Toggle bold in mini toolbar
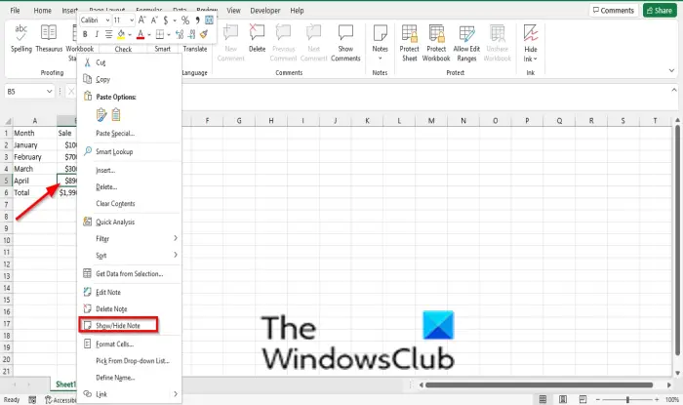683x405 pixels. [x=85, y=34]
